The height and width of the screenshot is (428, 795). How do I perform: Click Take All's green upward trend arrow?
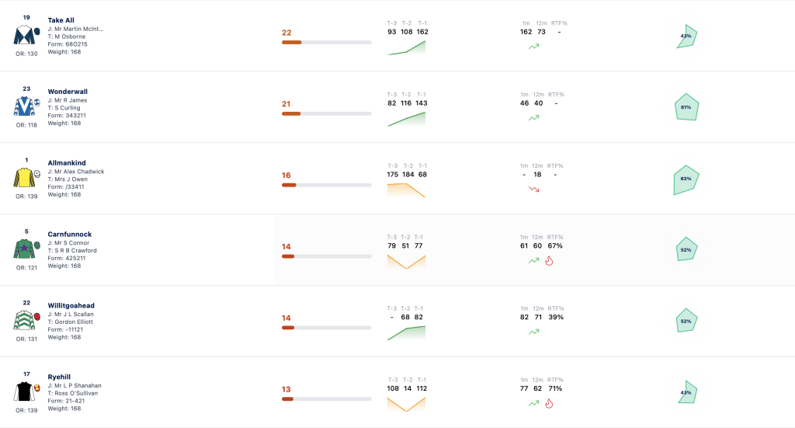coord(534,47)
